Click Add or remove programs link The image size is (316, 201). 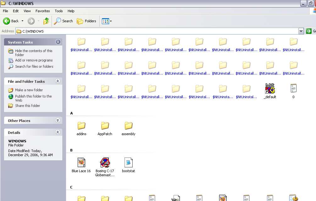point(34,60)
